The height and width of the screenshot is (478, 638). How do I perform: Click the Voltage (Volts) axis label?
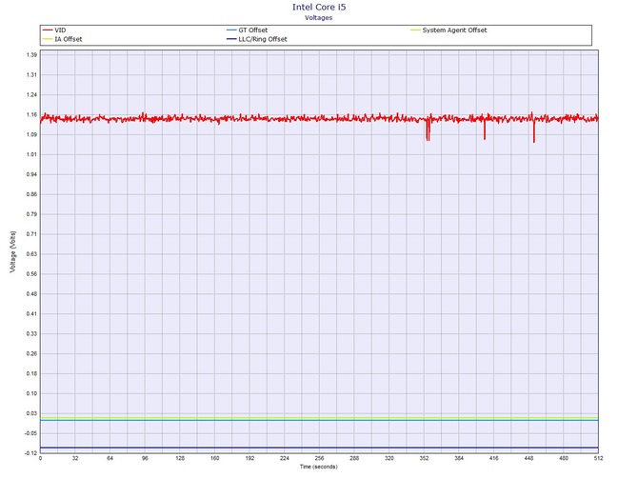click(12, 251)
